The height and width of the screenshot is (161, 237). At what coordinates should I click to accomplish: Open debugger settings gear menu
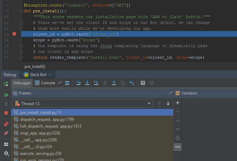(6, 153)
